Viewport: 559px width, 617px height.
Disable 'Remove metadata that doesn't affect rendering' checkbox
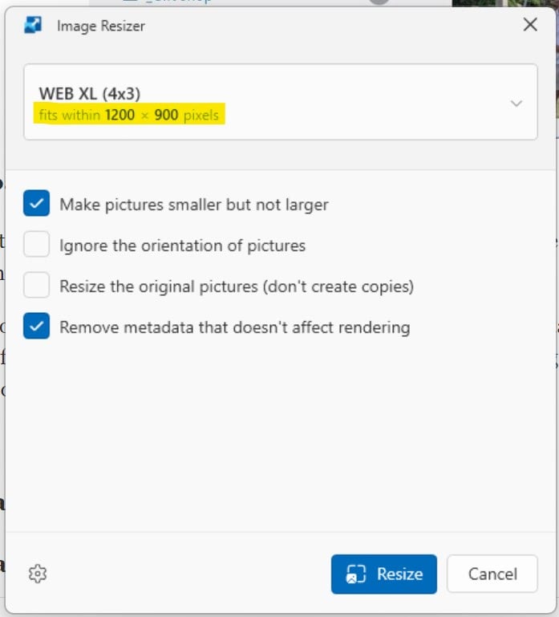[x=37, y=327]
